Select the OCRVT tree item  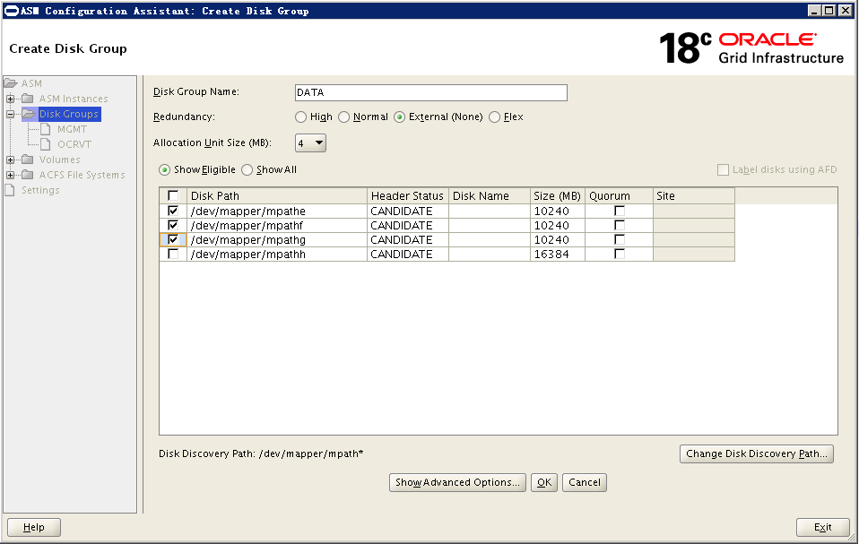[74, 144]
